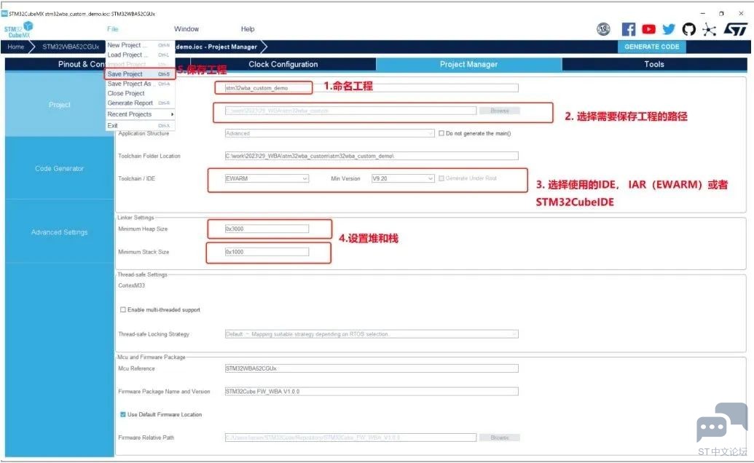Toggle Generate Under Root checkbox

click(x=441, y=178)
